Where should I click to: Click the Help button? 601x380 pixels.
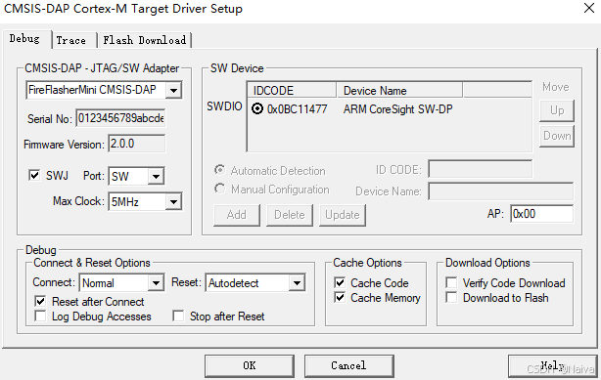point(552,366)
